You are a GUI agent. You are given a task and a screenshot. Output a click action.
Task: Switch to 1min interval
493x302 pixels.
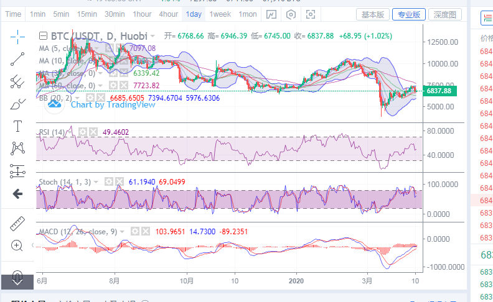38,14
